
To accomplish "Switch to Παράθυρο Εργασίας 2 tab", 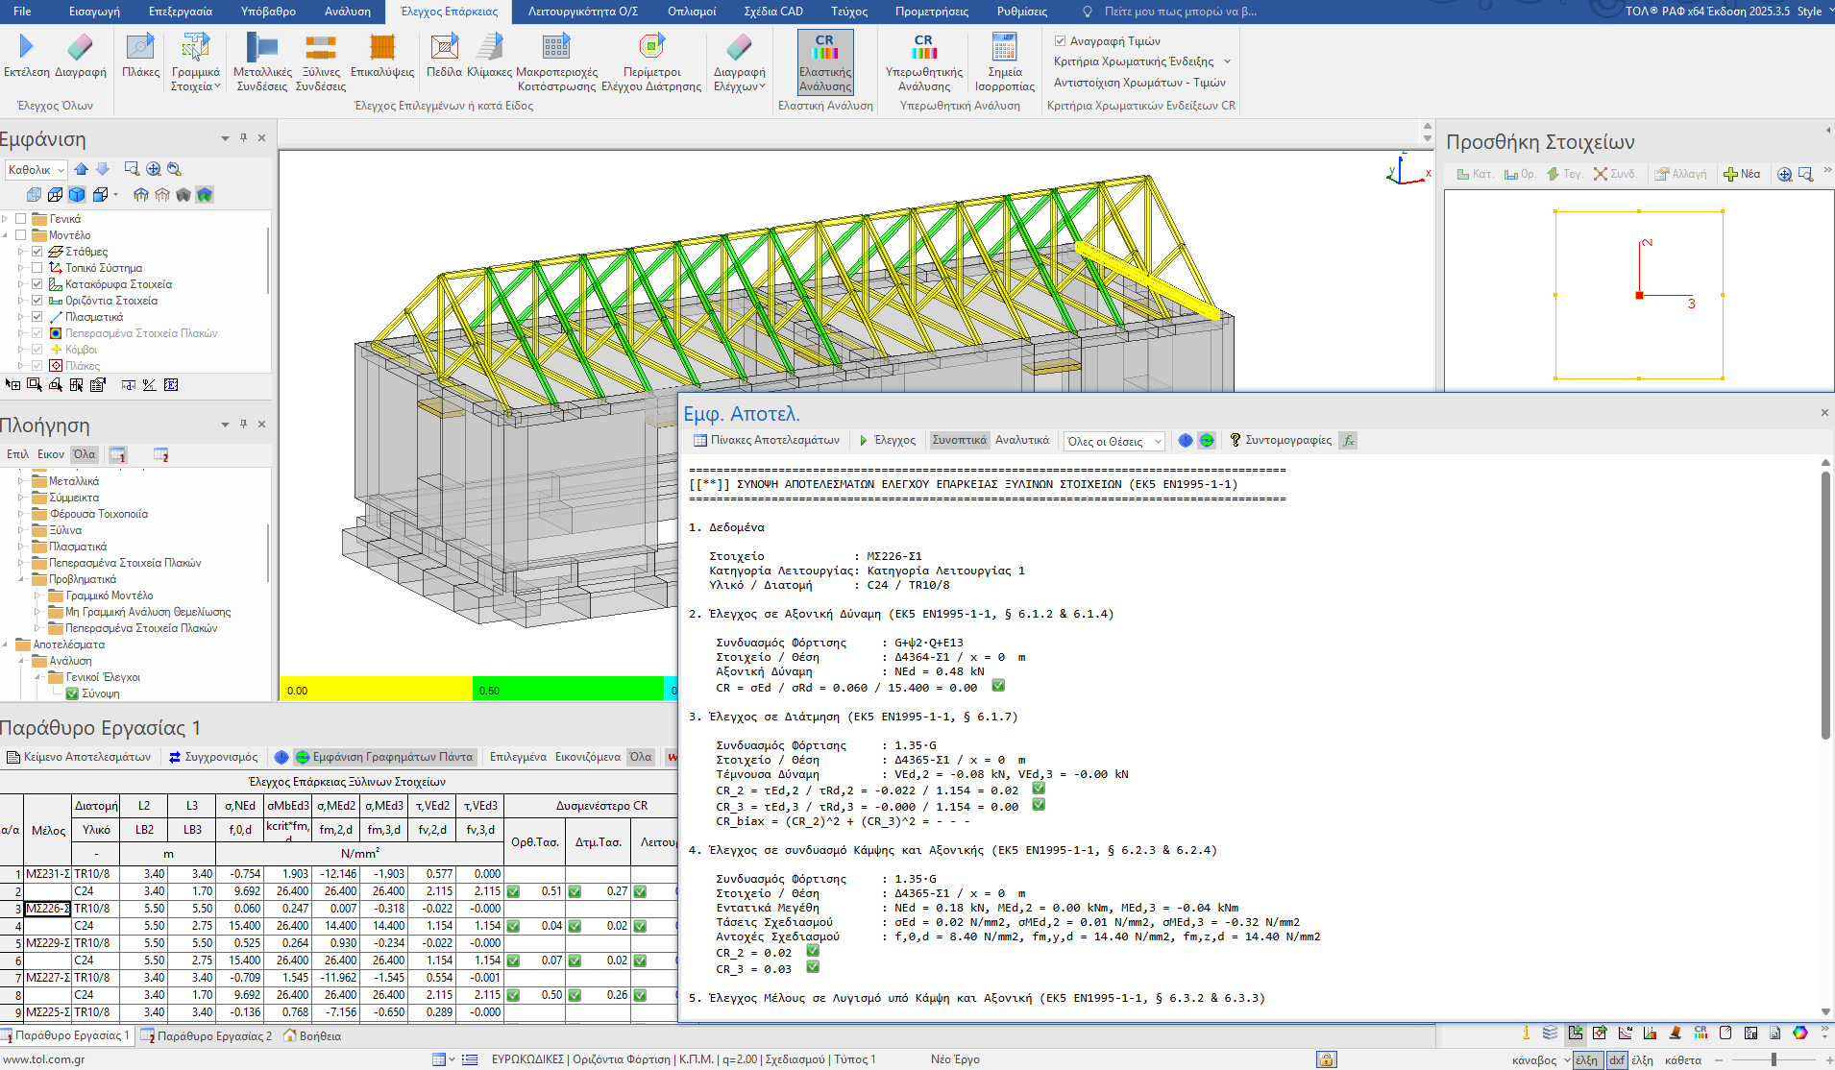I will (x=213, y=1035).
